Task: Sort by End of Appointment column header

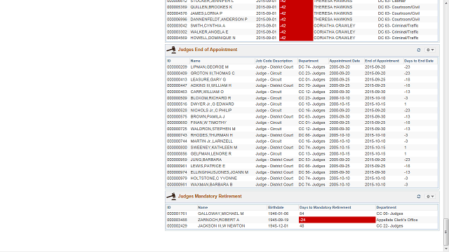Action: tap(382, 61)
